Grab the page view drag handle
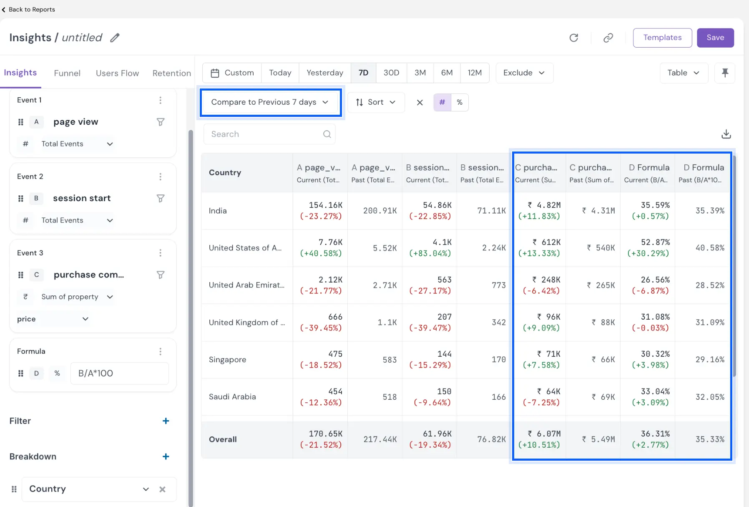Screen dimensions: 749x507 [x=21, y=122]
